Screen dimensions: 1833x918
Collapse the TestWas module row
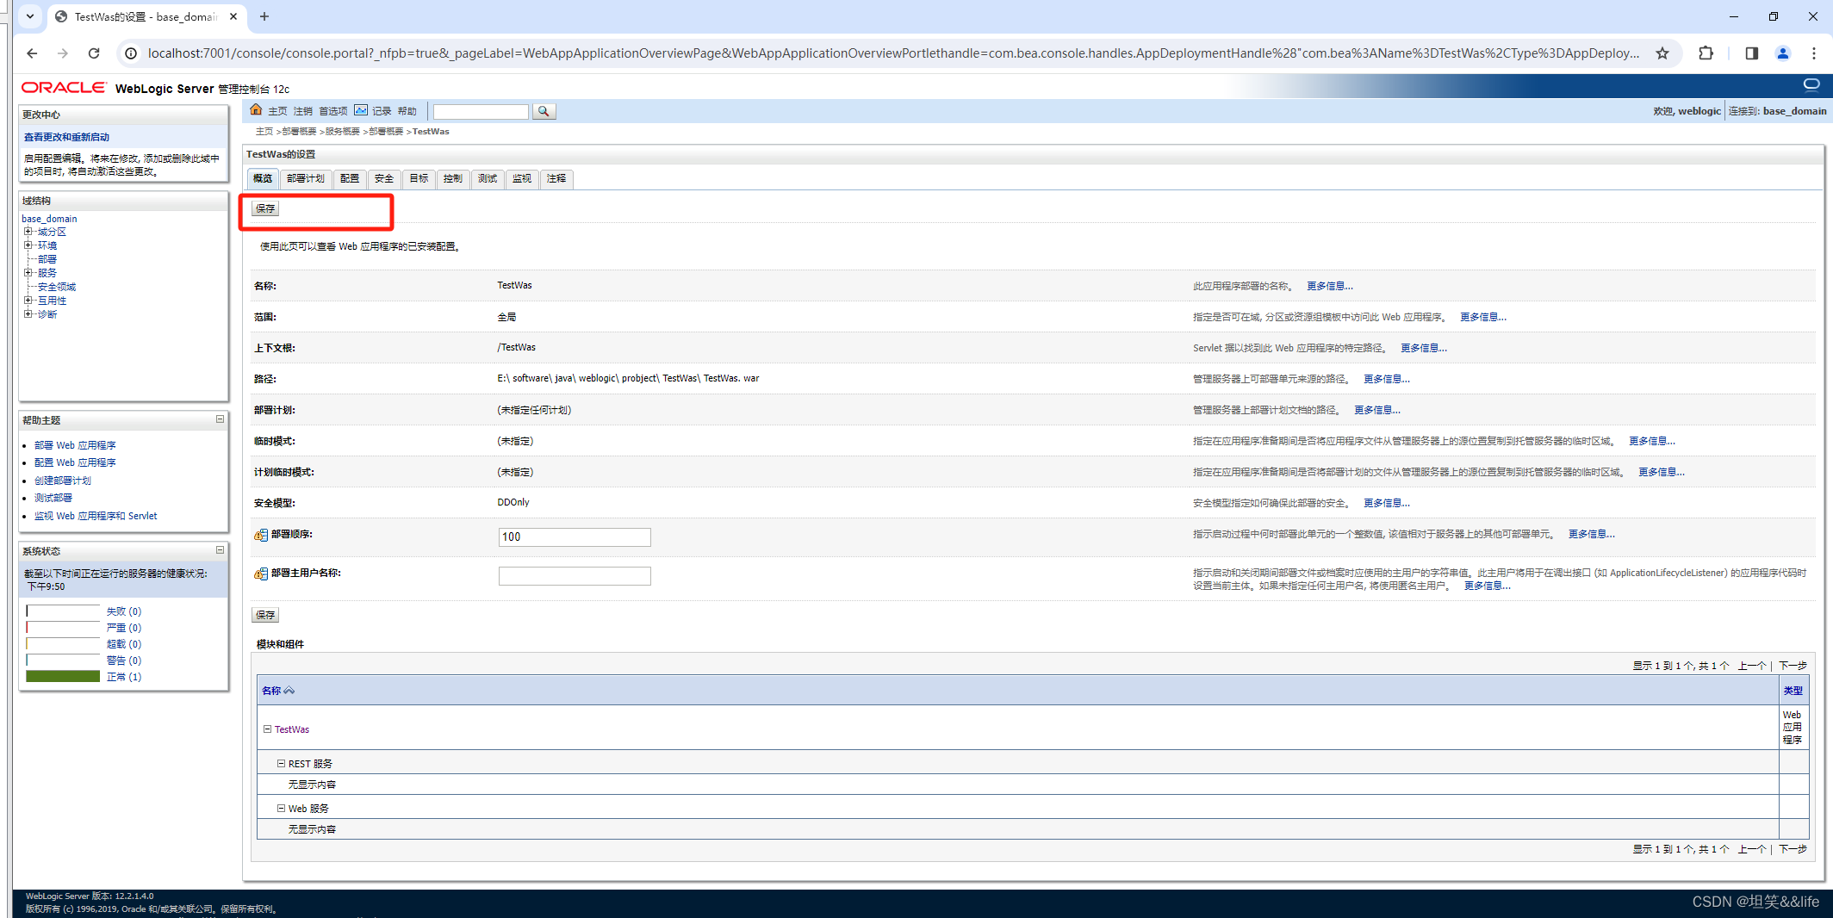pyautogui.click(x=267, y=729)
